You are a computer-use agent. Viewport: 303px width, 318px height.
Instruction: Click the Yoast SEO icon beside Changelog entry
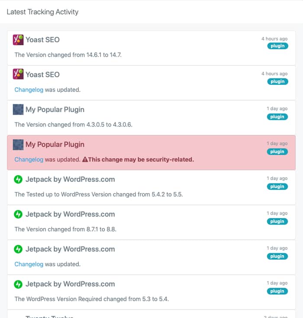tap(18, 74)
